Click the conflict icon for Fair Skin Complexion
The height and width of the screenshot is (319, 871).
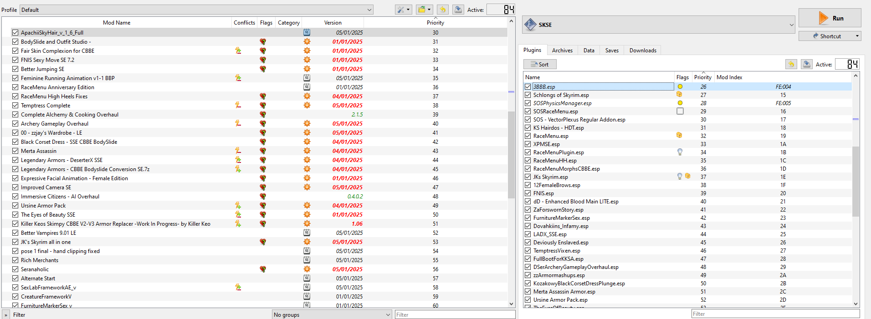pyautogui.click(x=238, y=51)
